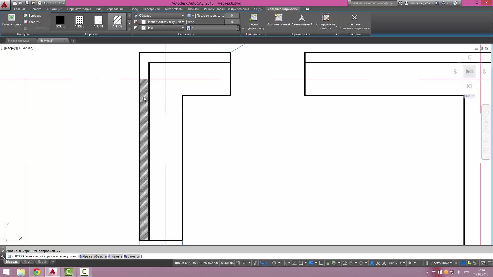Select the ANGLE hatch pattern
This screenshot has width=493, height=277.
[79, 22]
